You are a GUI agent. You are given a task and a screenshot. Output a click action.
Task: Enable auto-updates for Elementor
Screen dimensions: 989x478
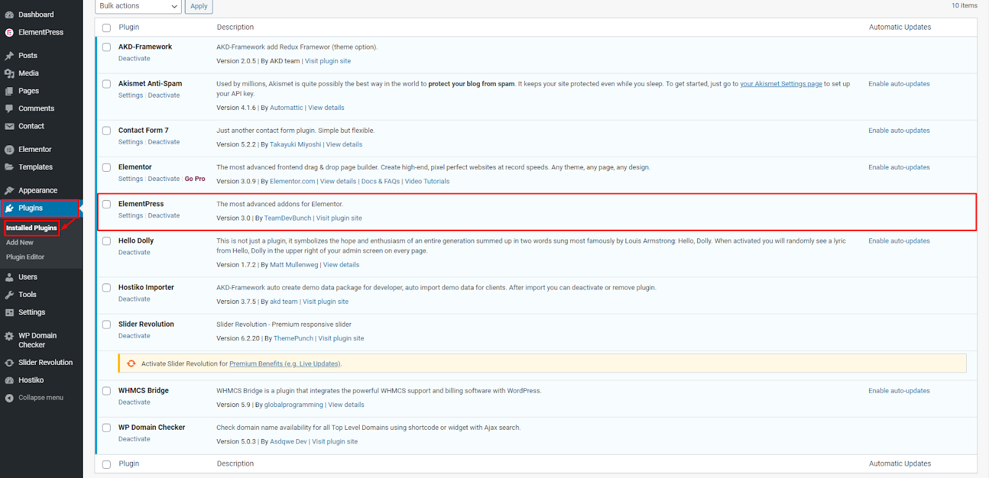[x=899, y=167]
